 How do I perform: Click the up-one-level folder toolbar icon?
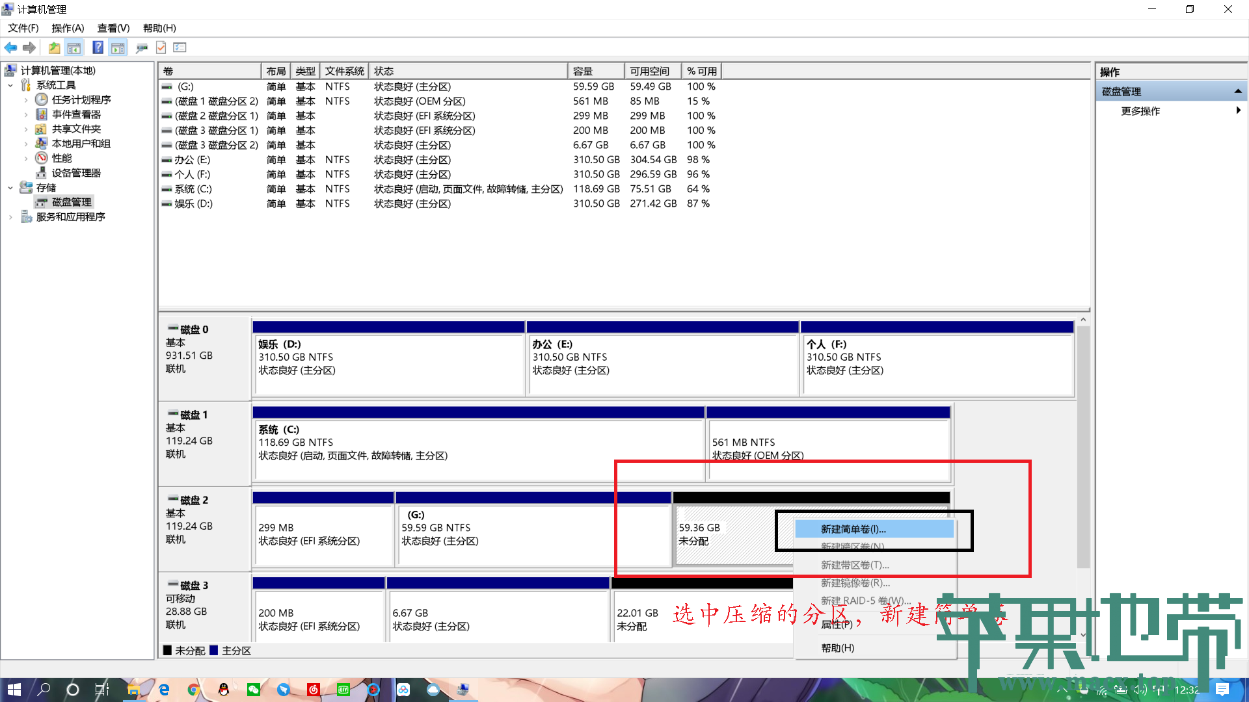pos(54,47)
